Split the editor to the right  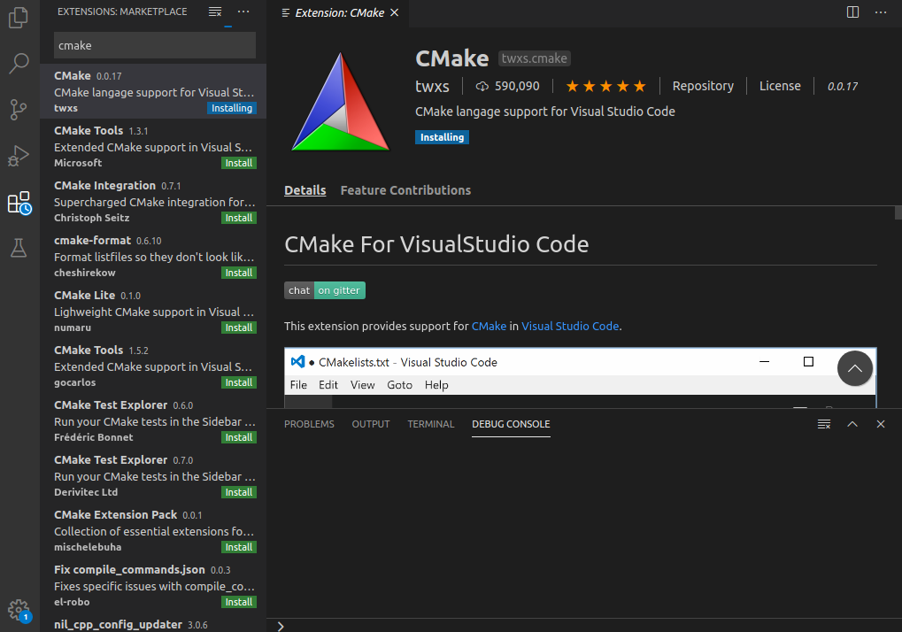tap(852, 12)
